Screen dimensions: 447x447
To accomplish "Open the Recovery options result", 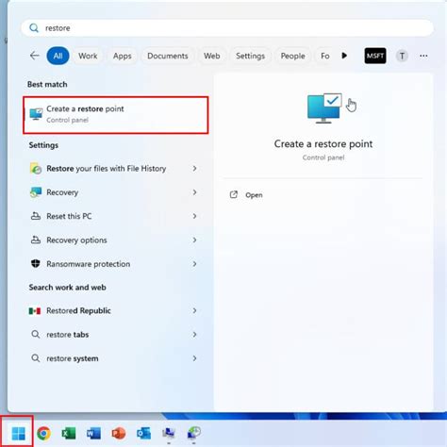I will pos(113,240).
